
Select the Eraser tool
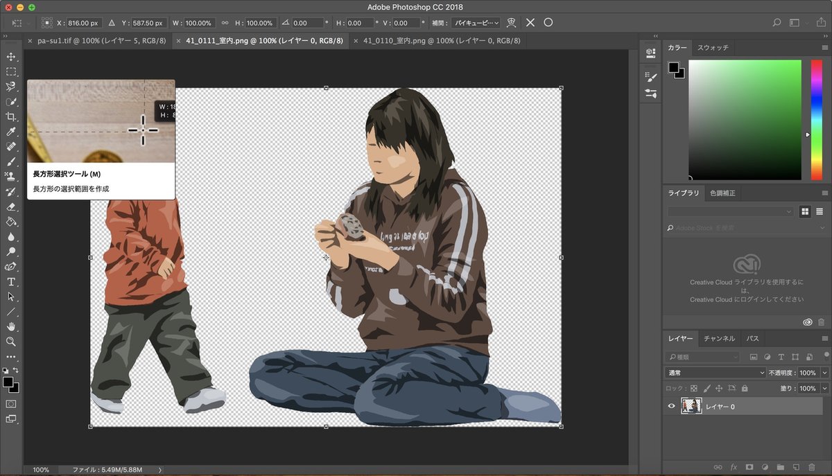[11, 206]
